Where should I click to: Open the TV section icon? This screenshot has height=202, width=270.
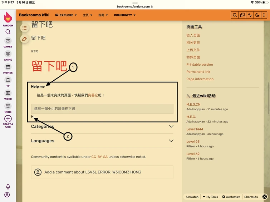point(8,80)
